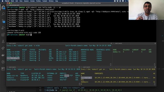
Task: Click cluster IP 10.110.111.30
Action: (37, 76)
